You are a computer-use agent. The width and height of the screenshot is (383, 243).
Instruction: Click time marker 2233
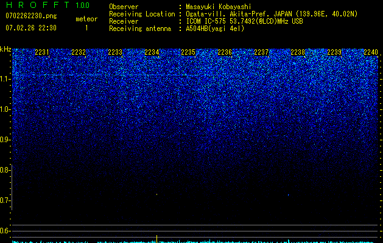point(115,52)
